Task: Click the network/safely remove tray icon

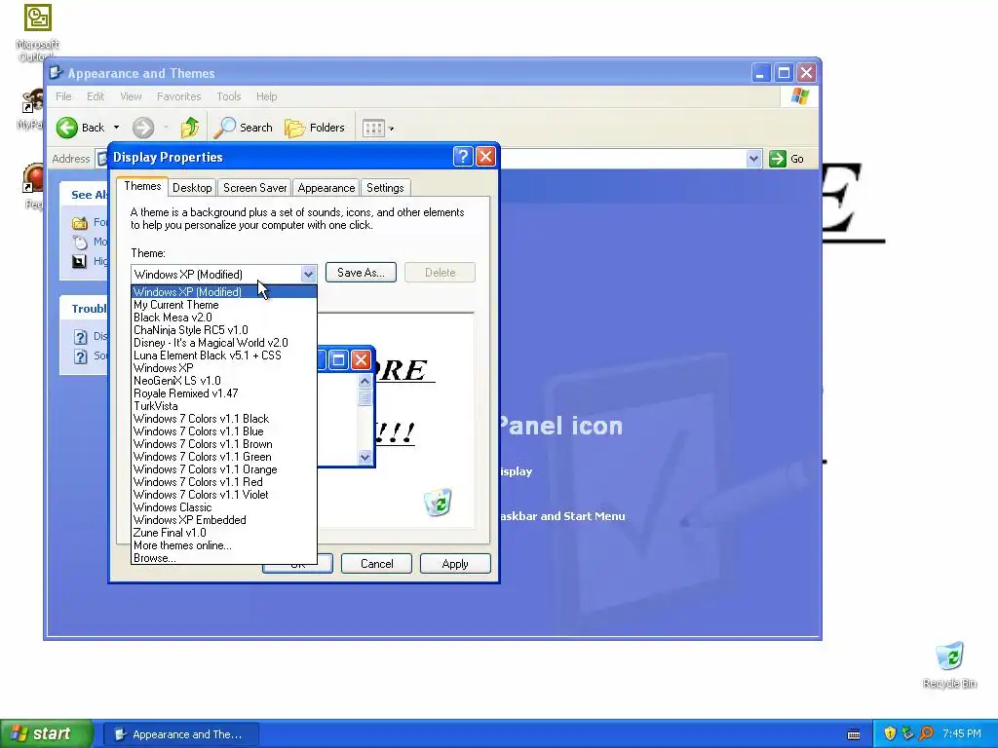Action: [907, 733]
